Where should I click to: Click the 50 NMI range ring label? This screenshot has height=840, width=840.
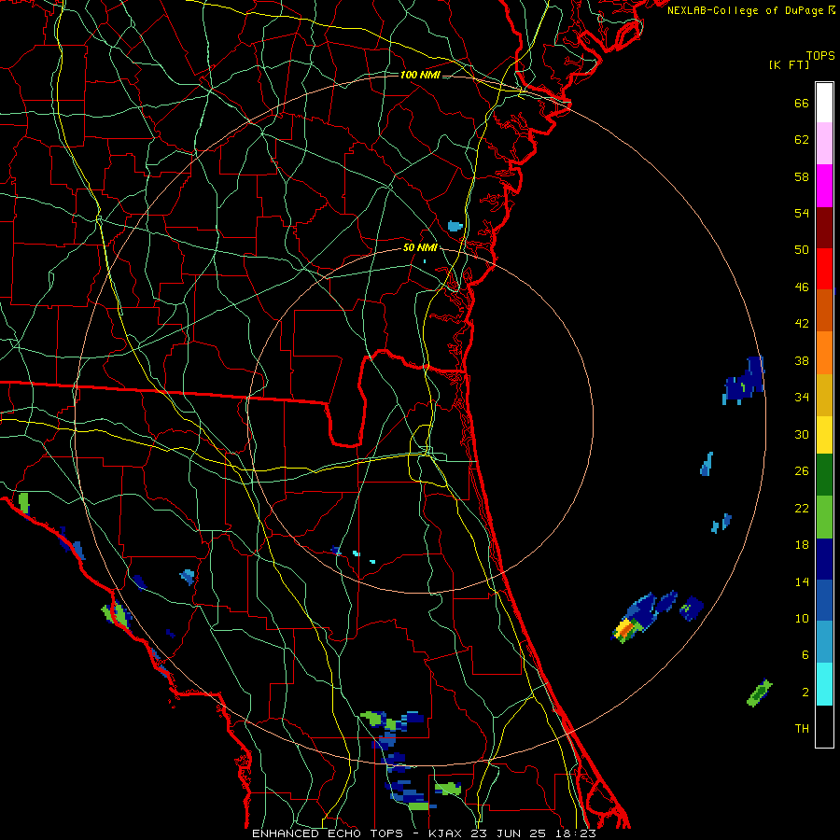[420, 247]
